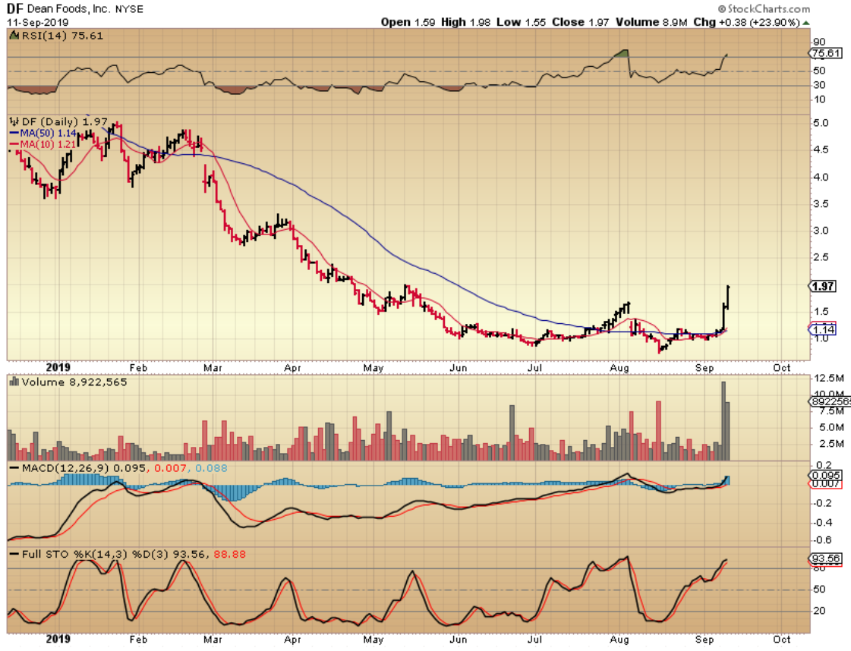Click the 5.0 label on the price axis

point(821,123)
